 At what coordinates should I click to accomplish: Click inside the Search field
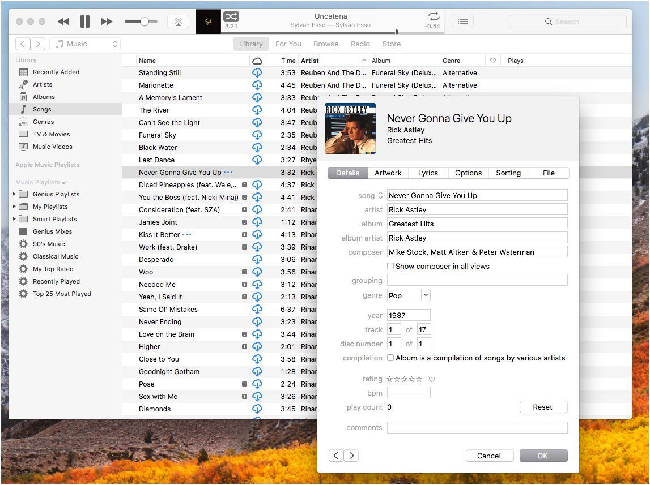[x=567, y=21]
